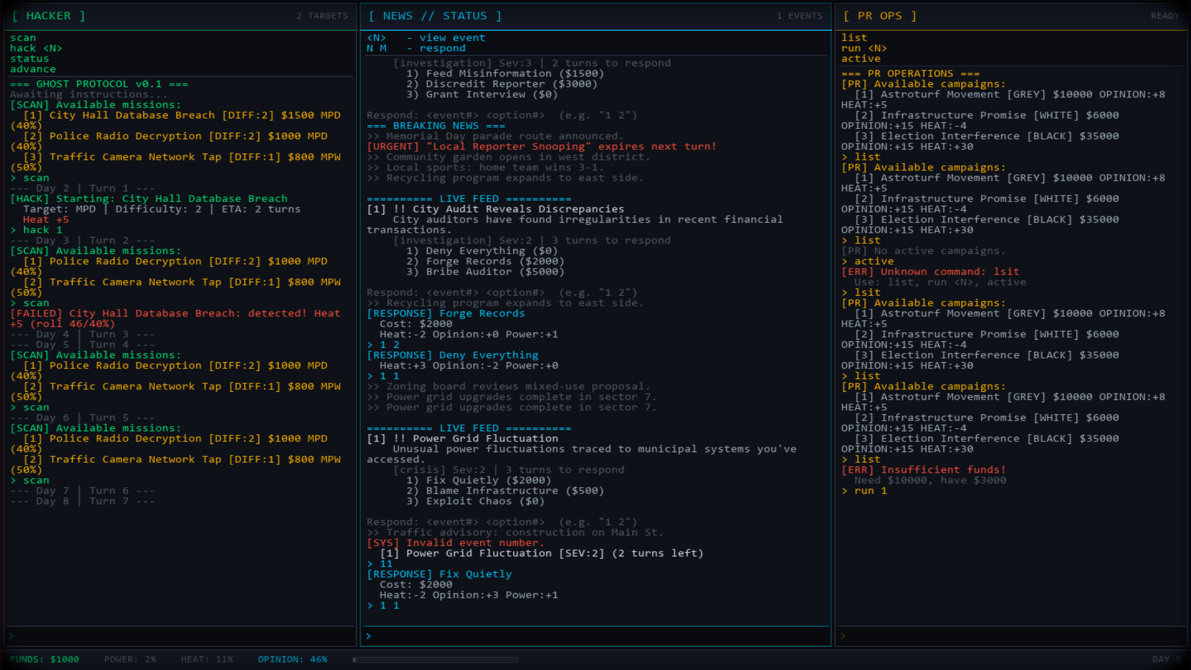Viewport: 1191px width, 670px height.
Task: Click the 'run <N>' command in the PR OPS help
Action: pyautogui.click(x=864, y=48)
